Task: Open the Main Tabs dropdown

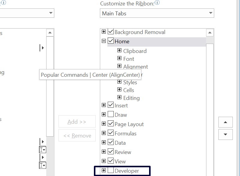Action: tap(209, 13)
